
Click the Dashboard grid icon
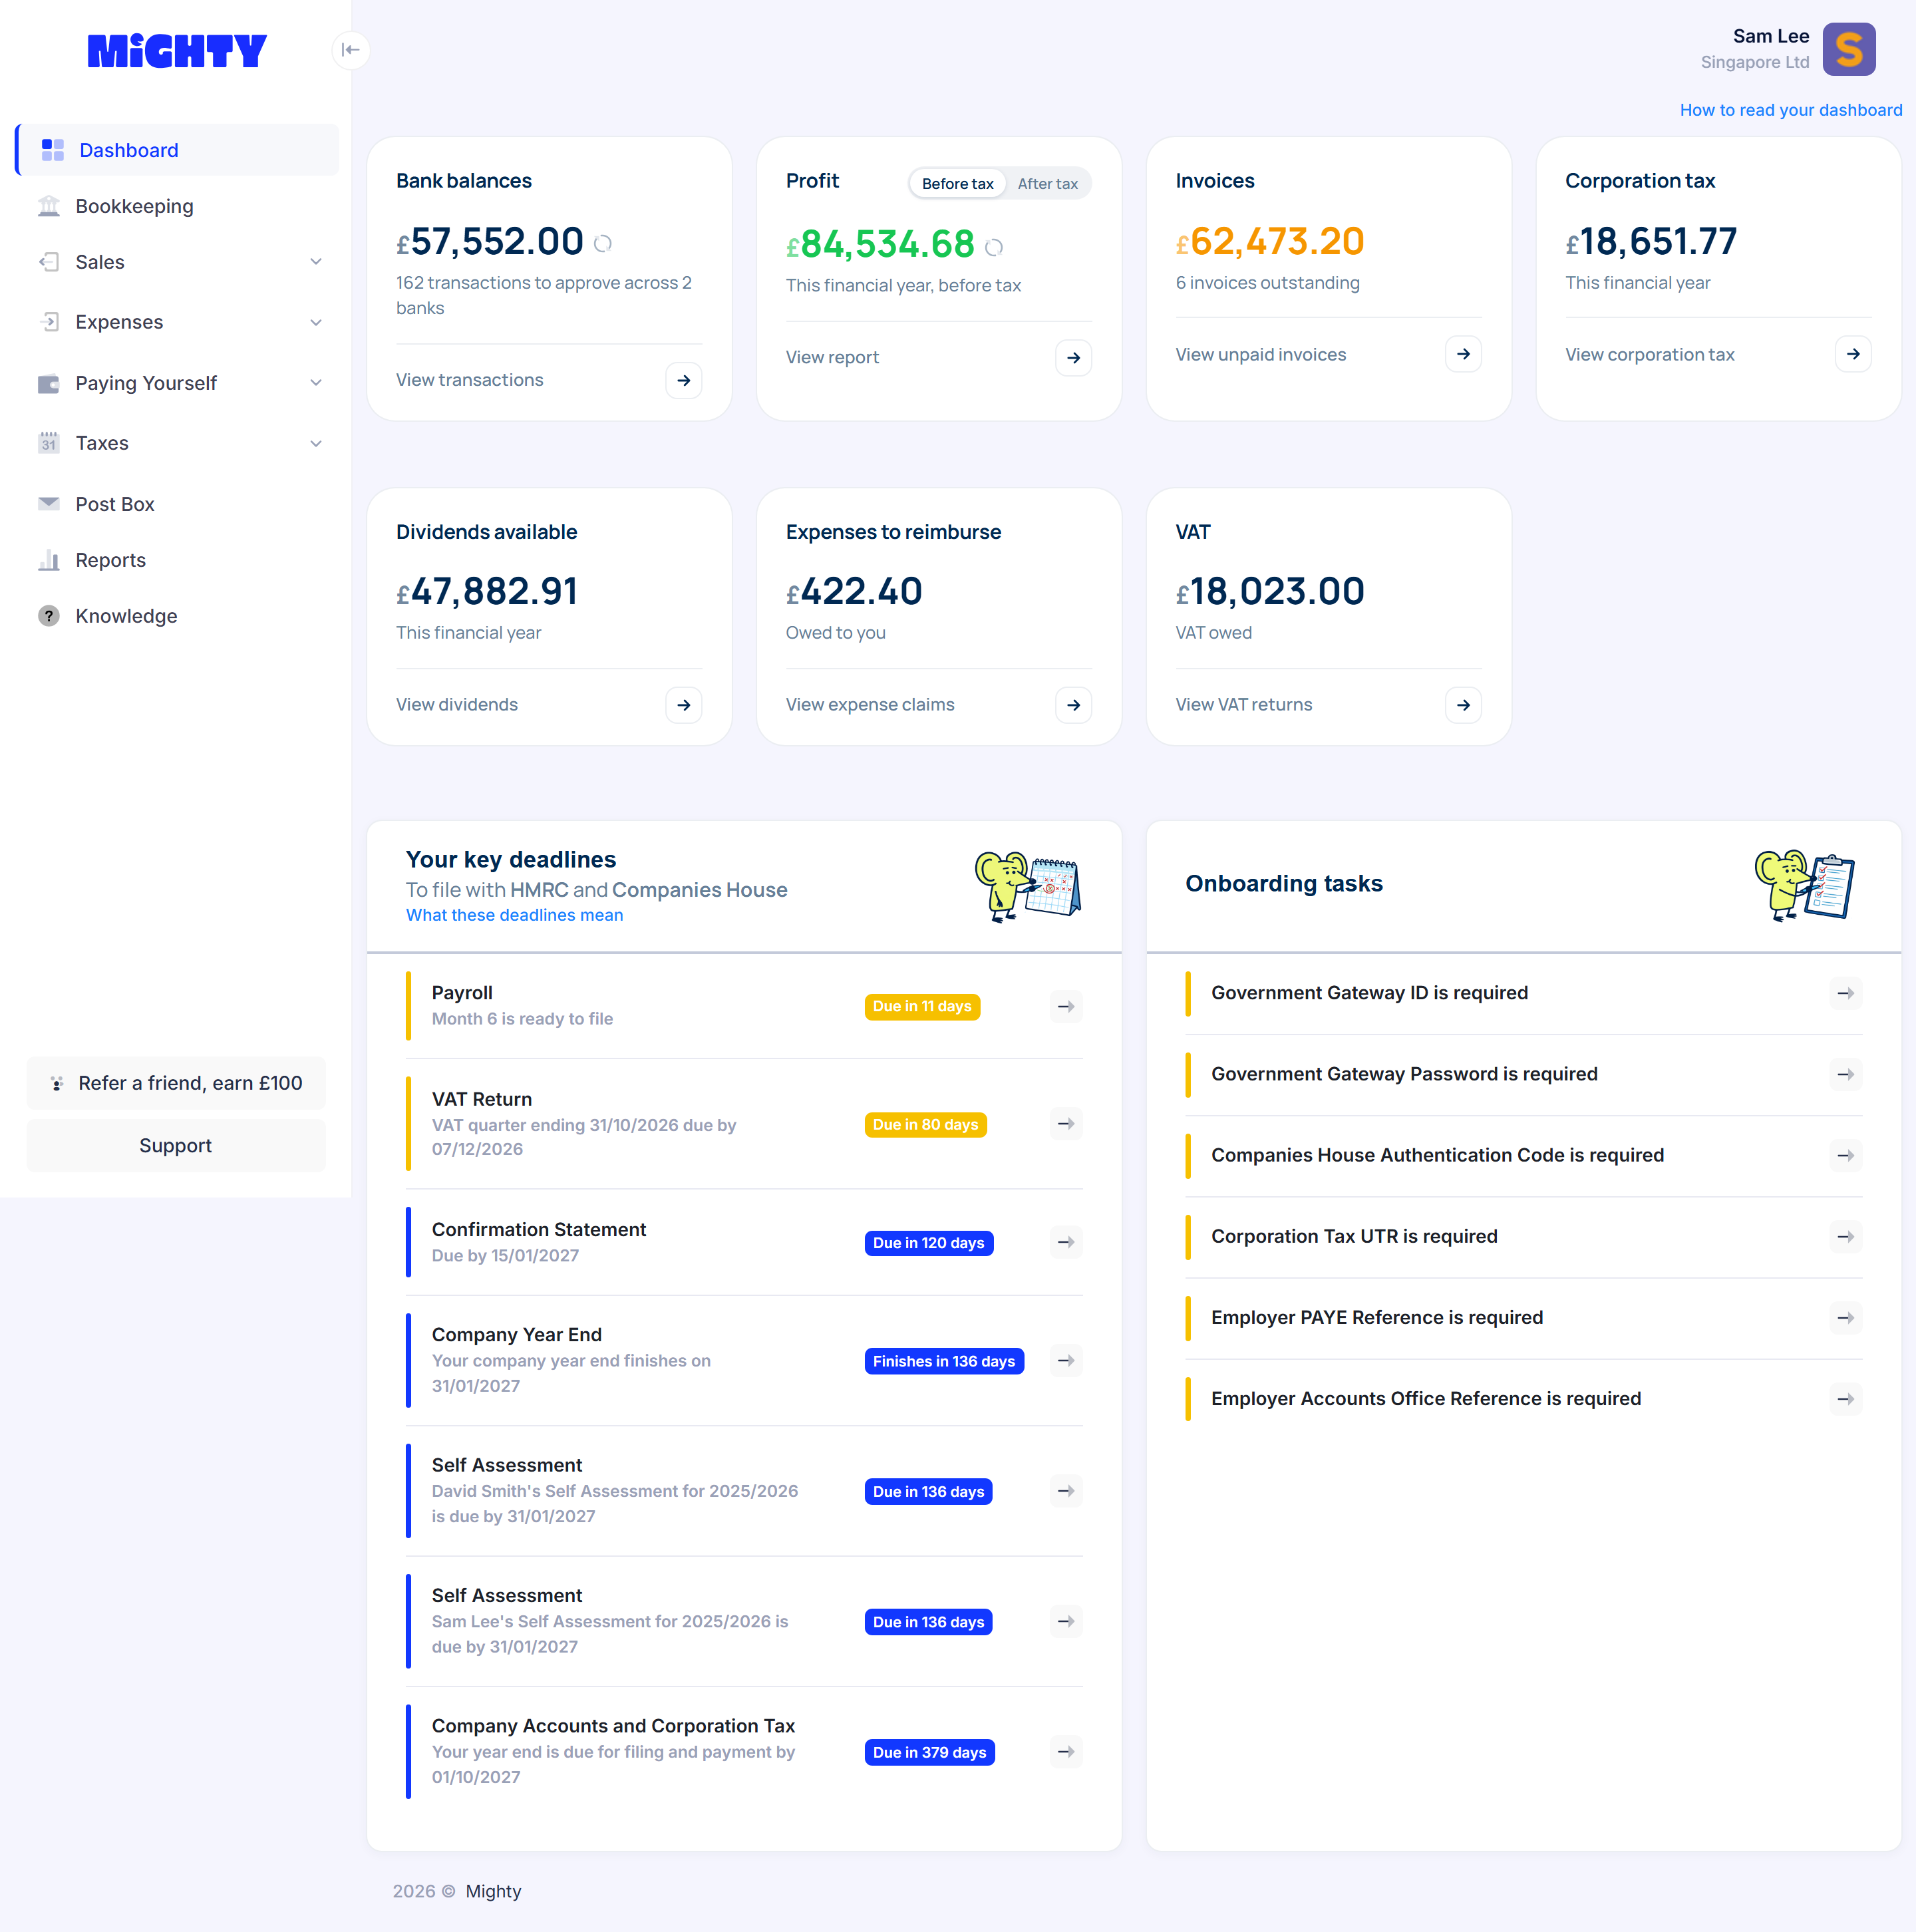[53, 150]
